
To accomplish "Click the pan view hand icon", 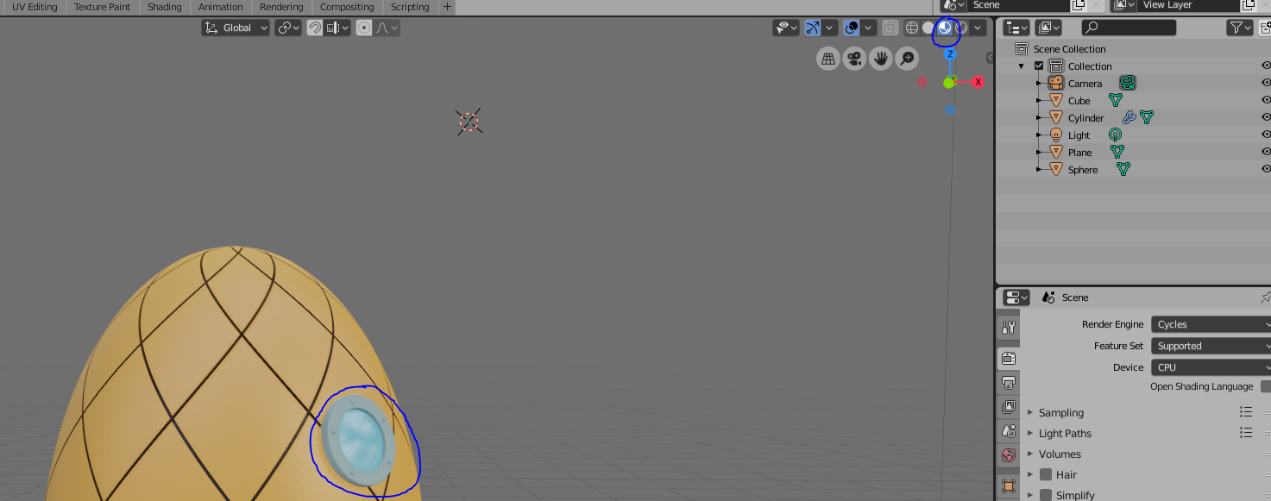I will click(x=881, y=59).
